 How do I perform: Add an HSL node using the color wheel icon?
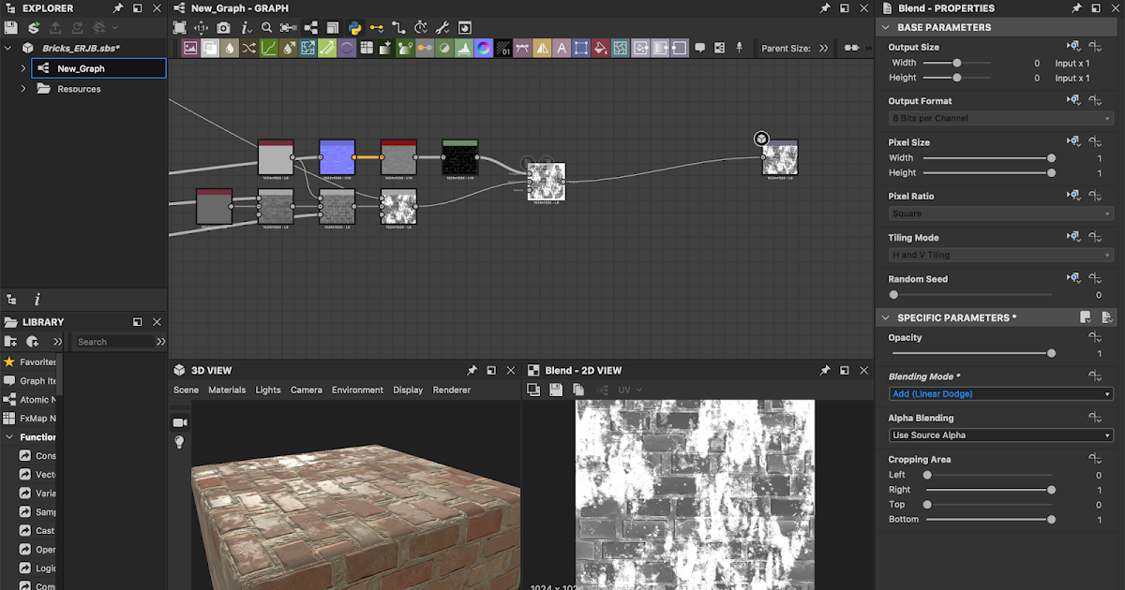[x=484, y=47]
